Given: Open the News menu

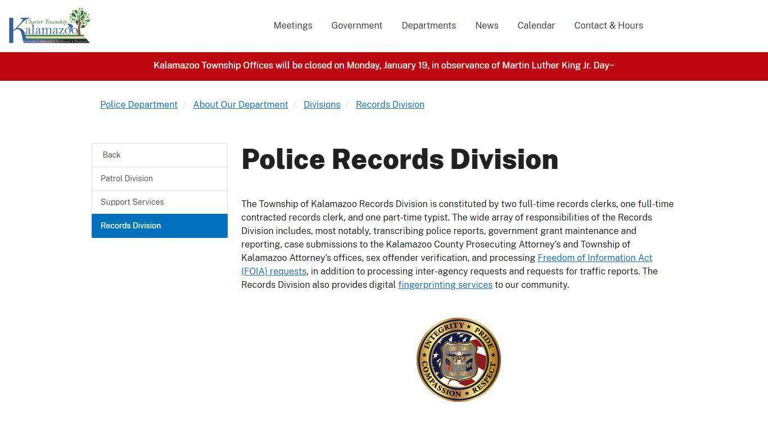Looking at the screenshot, I should click(486, 25).
